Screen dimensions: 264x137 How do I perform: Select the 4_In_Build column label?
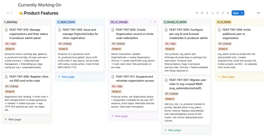point(224,22)
